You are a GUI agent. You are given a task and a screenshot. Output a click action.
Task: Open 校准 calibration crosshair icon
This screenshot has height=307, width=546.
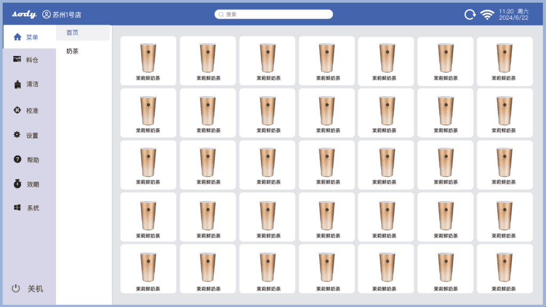click(x=17, y=110)
